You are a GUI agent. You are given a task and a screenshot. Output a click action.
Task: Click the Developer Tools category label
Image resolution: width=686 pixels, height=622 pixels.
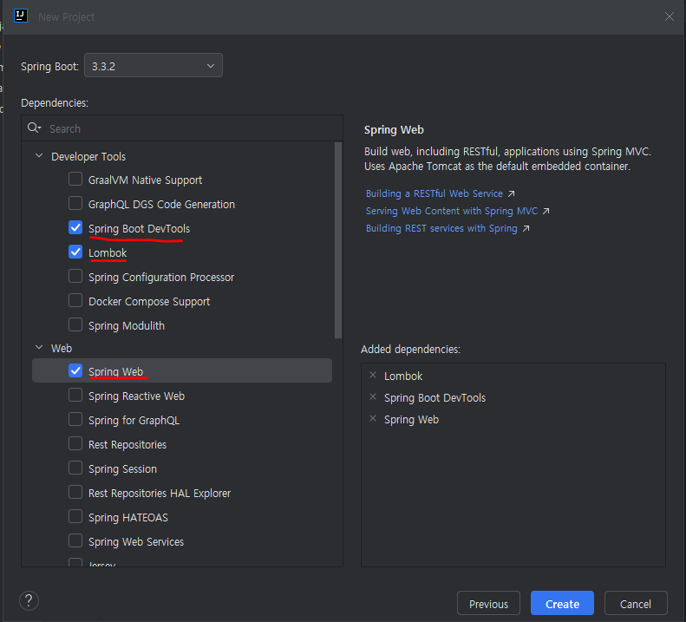88,157
